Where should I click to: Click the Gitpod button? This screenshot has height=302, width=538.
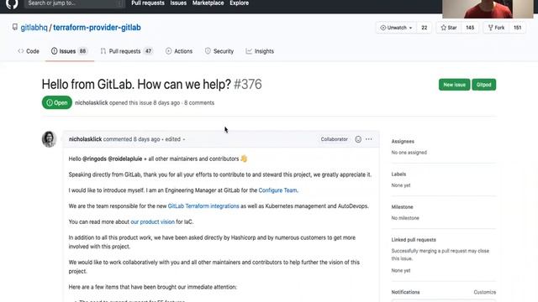click(484, 85)
